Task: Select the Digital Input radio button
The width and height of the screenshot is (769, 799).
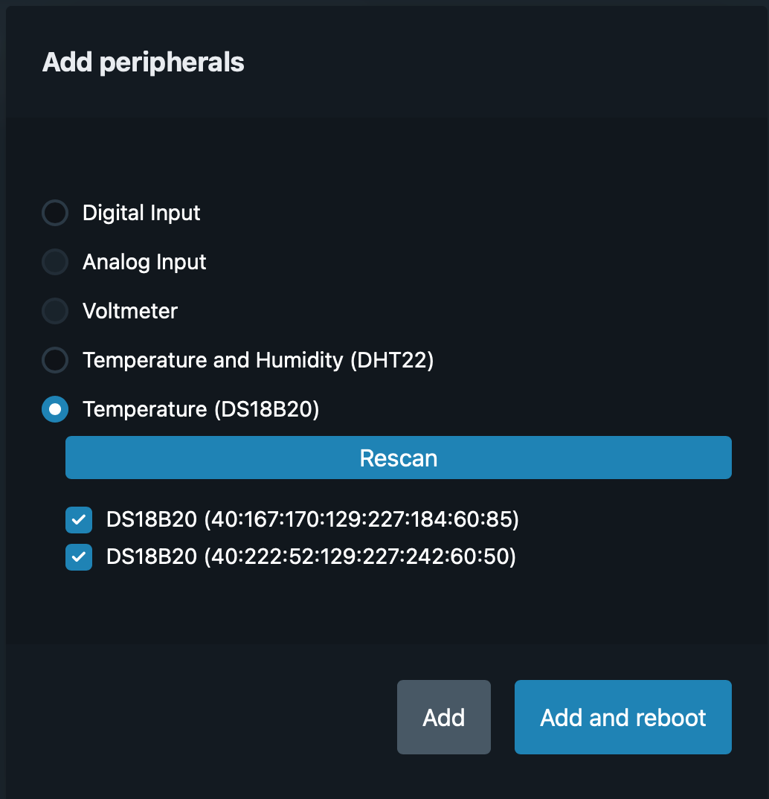Action: (55, 213)
